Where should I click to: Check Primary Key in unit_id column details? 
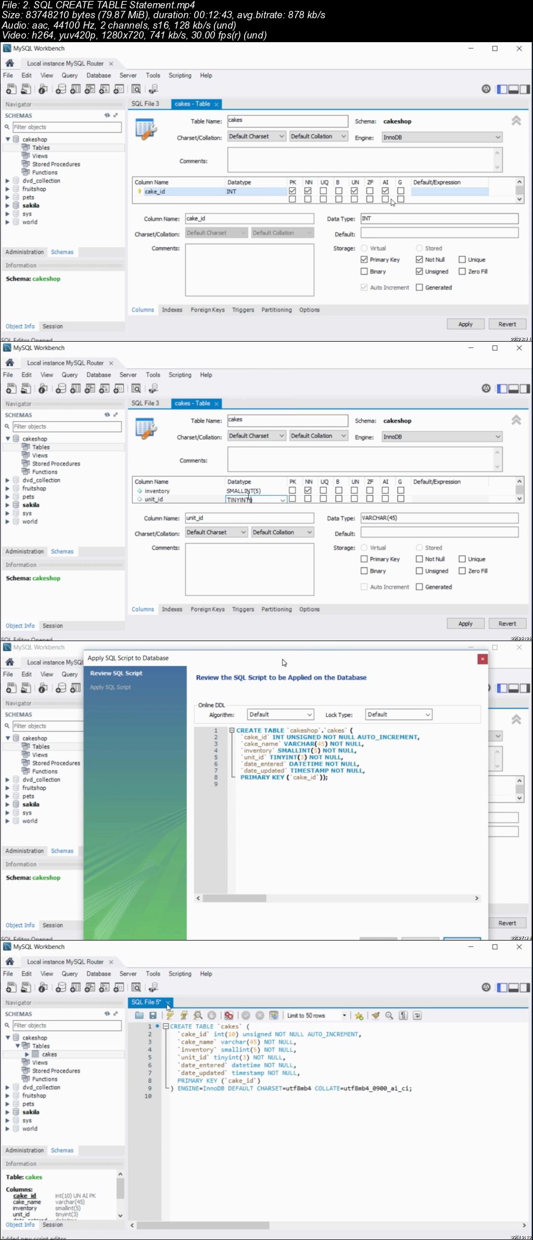(x=364, y=559)
